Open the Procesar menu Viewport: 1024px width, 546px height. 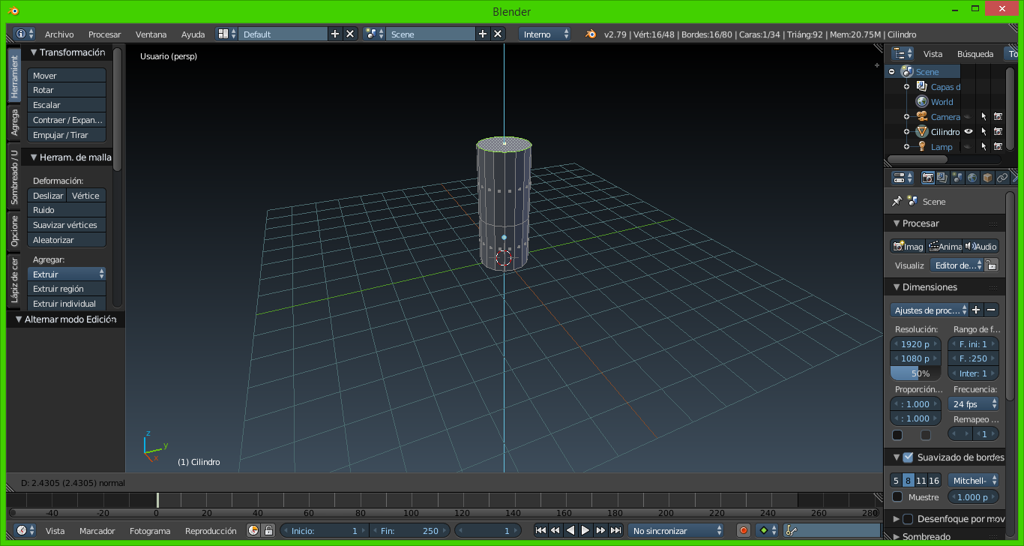tap(104, 34)
